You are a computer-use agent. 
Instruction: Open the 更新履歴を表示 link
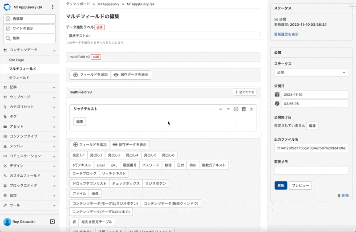tap(286, 34)
